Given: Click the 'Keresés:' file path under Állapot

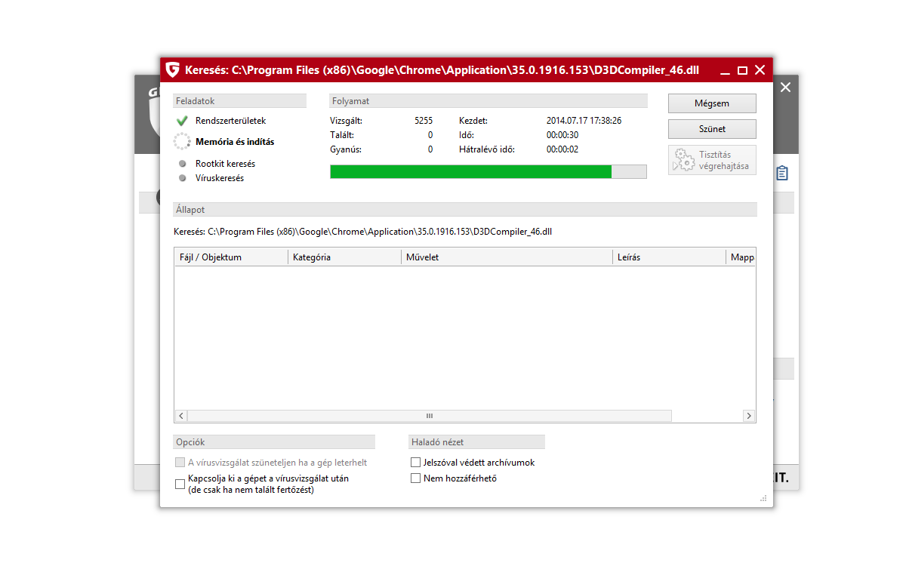Looking at the screenshot, I should coord(362,232).
